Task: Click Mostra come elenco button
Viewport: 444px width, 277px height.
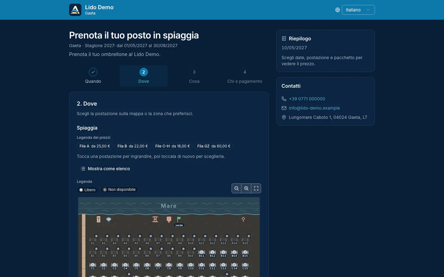Action: (x=105, y=169)
